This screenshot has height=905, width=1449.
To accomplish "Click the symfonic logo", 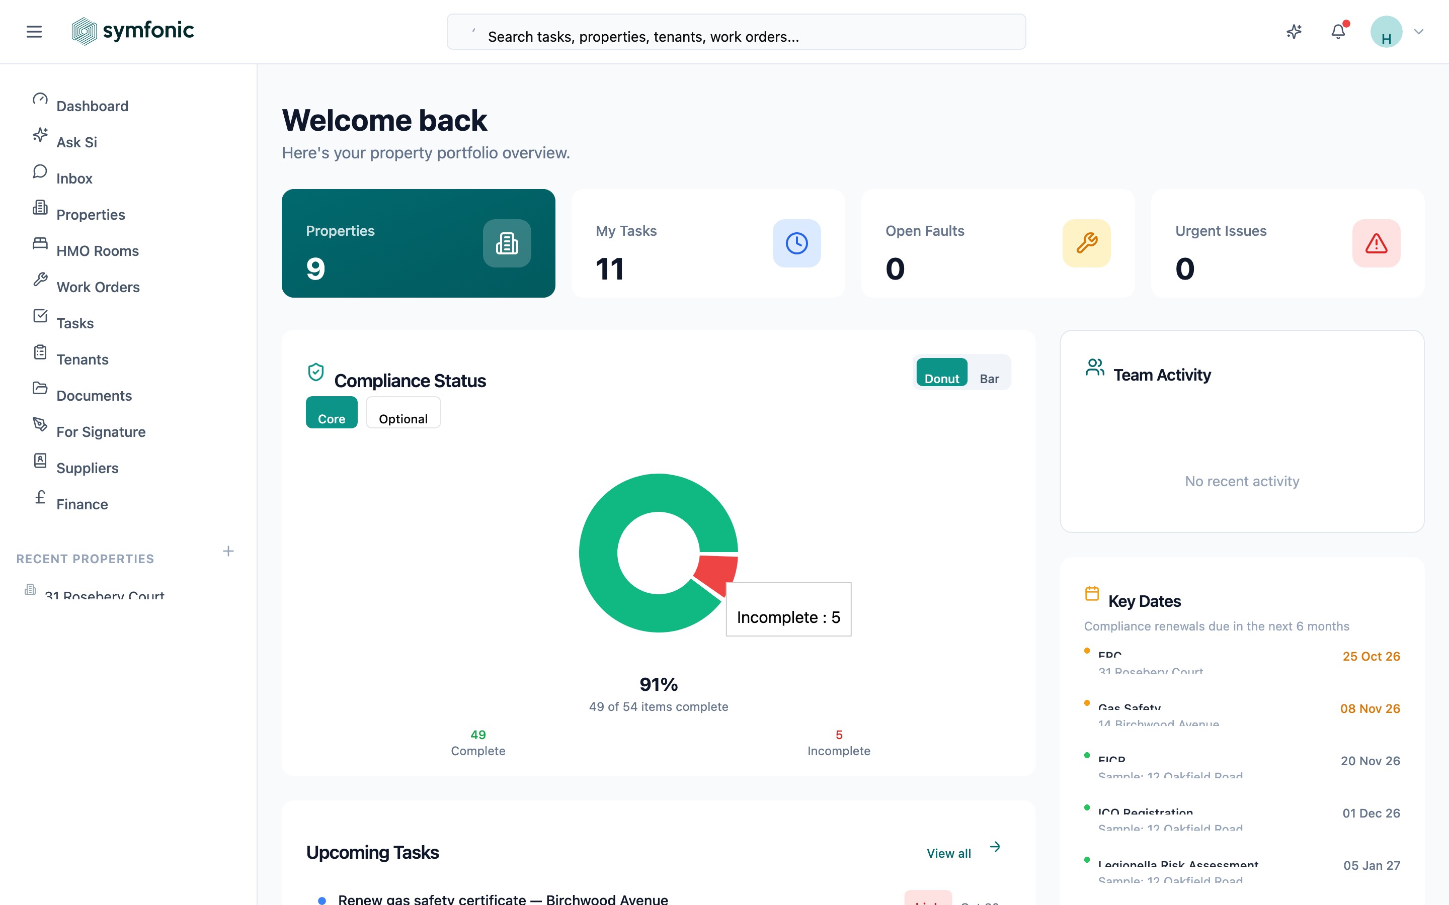I will 132,31.
